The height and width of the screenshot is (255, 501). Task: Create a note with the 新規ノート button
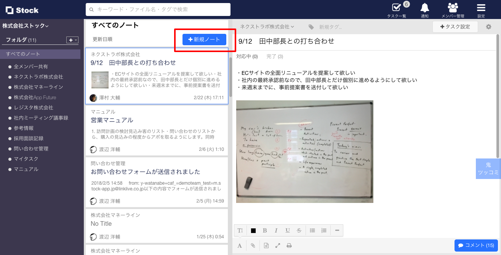204,40
